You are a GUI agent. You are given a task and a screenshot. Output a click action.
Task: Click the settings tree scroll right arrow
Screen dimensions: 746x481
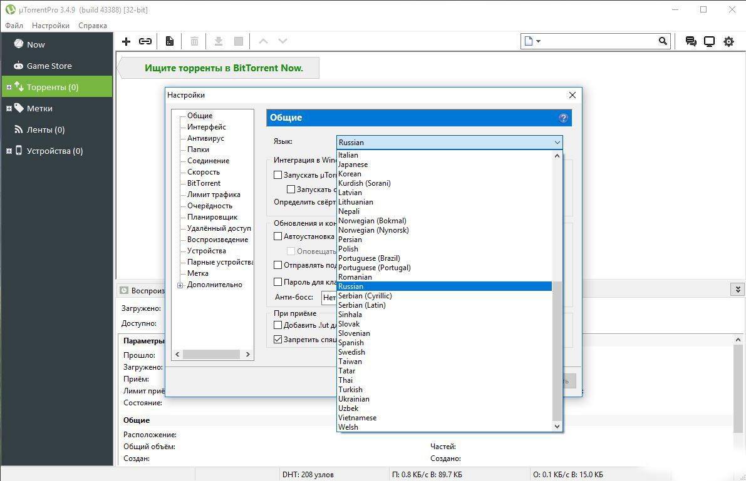pyautogui.click(x=248, y=354)
